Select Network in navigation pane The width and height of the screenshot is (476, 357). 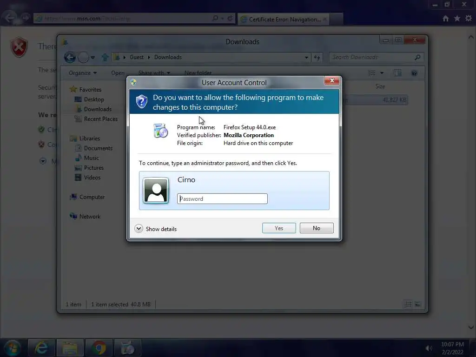pyautogui.click(x=90, y=217)
